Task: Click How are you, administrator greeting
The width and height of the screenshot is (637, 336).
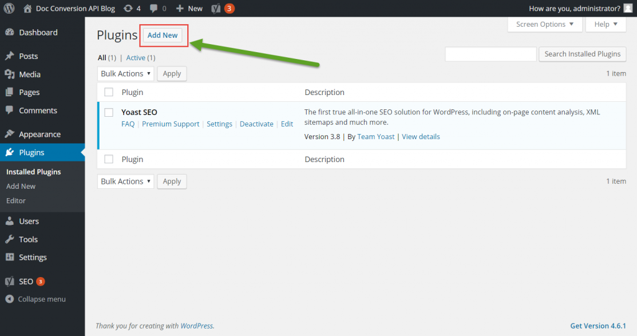Action: coord(574,8)
